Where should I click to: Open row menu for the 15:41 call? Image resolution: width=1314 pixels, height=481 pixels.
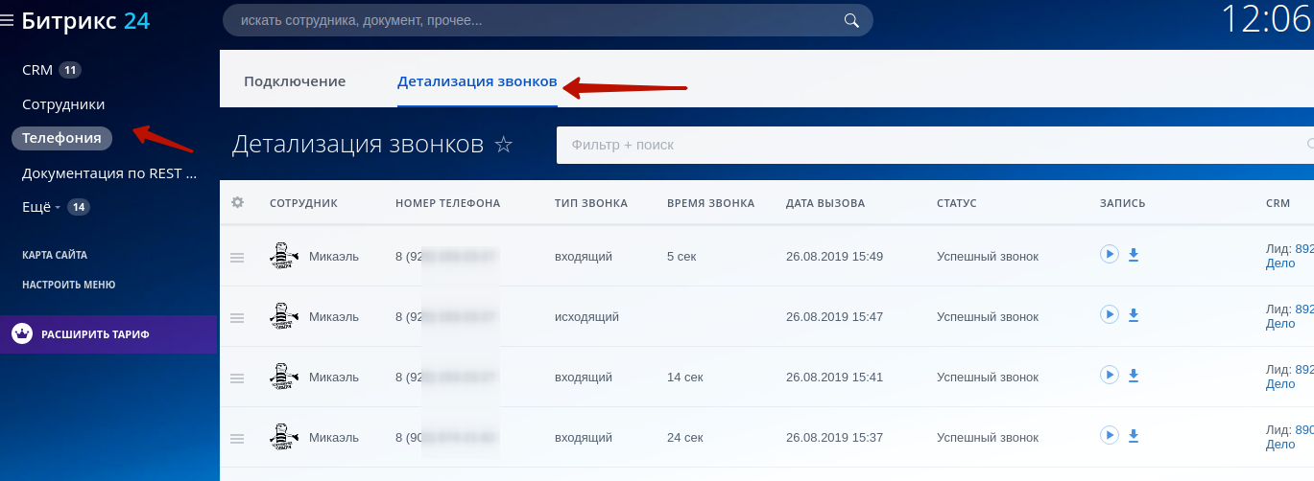[x=237, y=378]
